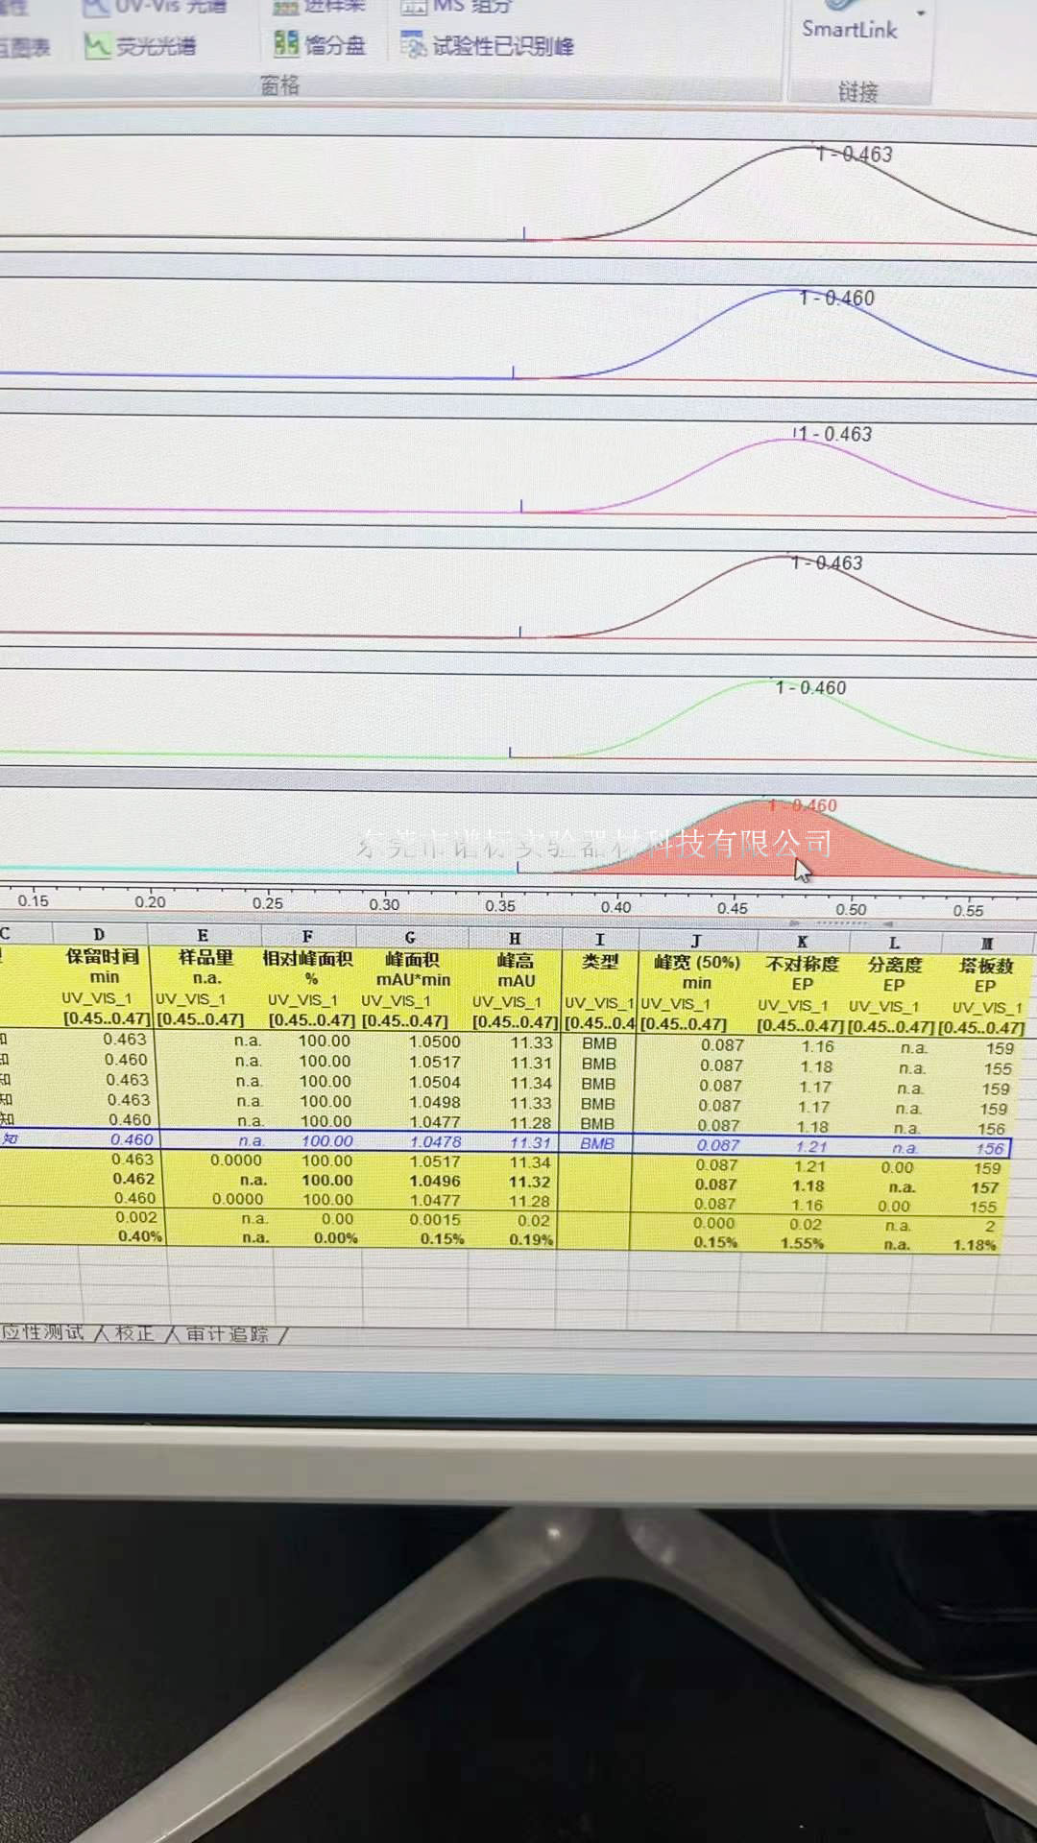Open the 荧光光谱 fluorescence spectrum pane
Image resolution: width=1037 pixels, height=1843 pixels.
pos(142,46)
